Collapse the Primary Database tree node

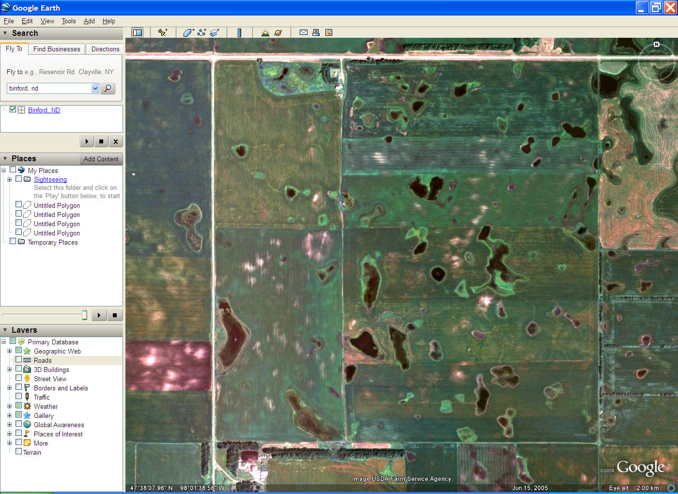[3, 342]
